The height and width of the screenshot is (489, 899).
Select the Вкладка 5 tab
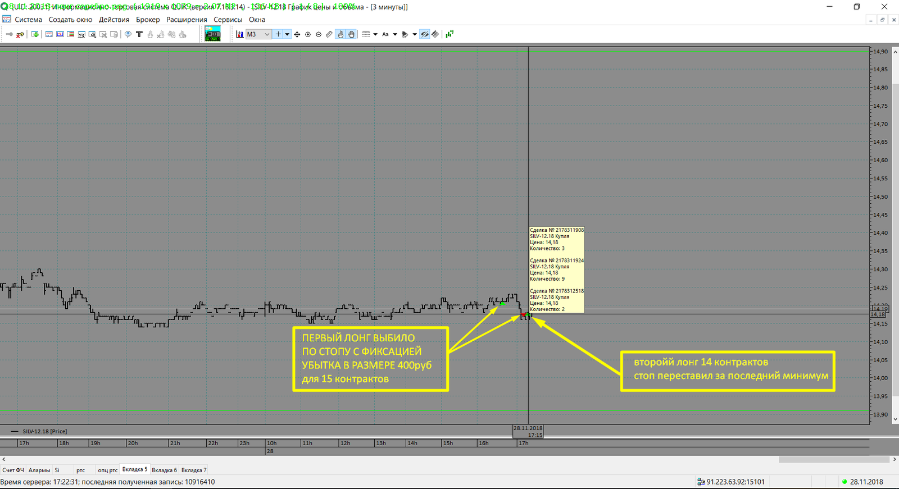[135, 469]
